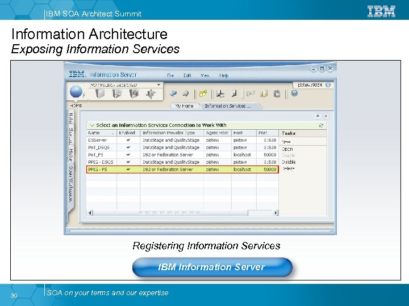
Task: Sort by the Host column header
Action: (x=244, y=133)
